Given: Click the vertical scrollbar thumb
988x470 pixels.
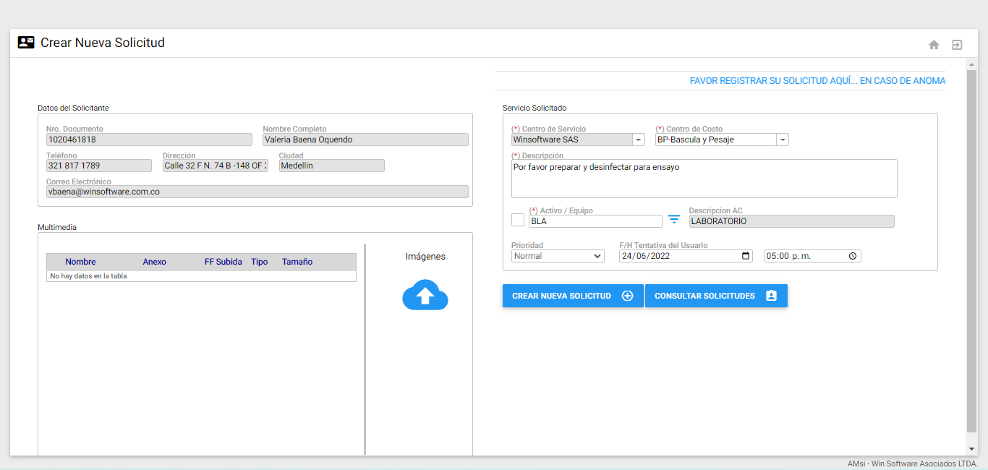Looking at the screenshot, I should tap(971, 251).
